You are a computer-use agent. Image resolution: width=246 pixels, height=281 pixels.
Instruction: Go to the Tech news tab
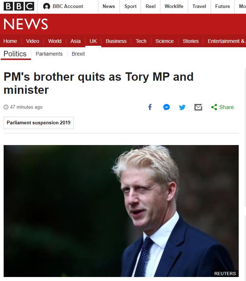[x=141, y=41]
